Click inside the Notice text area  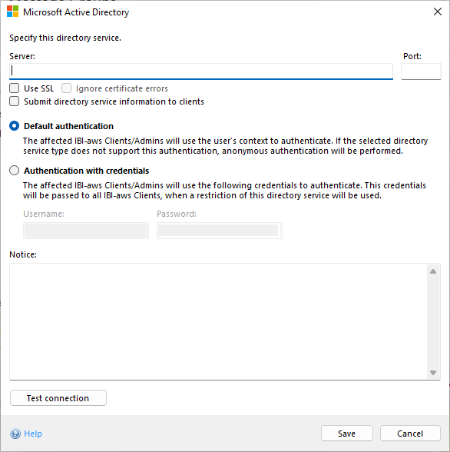point(218,321)
